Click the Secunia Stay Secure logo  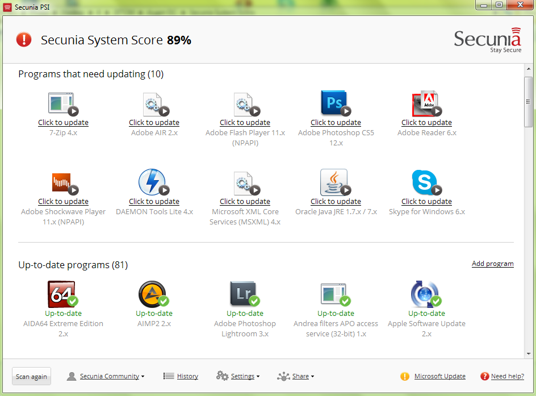pos(488,40)
